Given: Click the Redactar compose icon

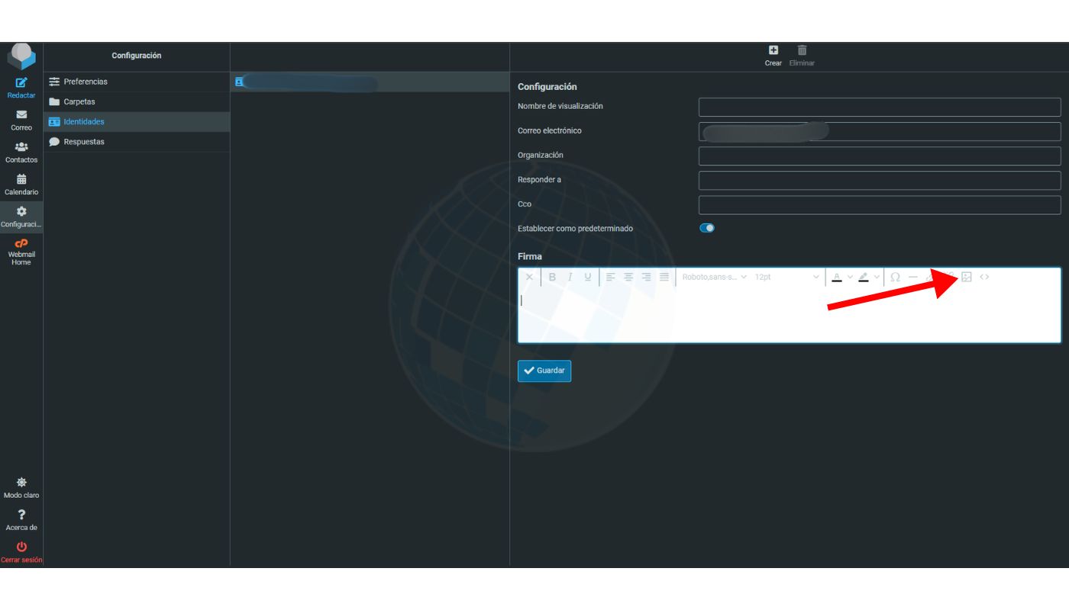Looking at the screenshot, I should pos(21,84).
